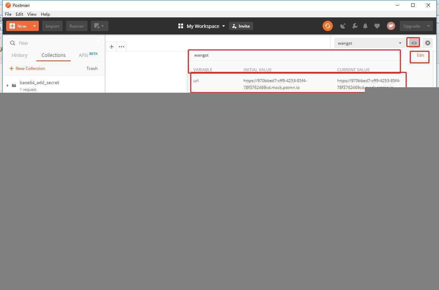
Task: Open settings wrench icon in header
Action: coord(354,26)
